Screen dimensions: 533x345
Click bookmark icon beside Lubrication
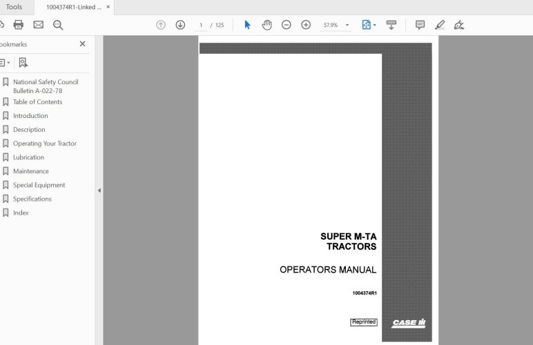tap(6, 157)
